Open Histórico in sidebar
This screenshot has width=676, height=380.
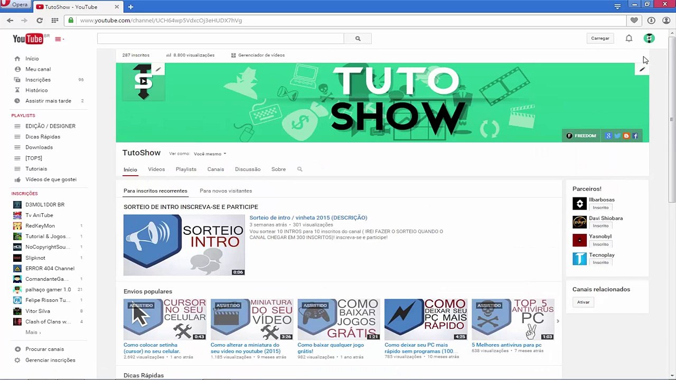tap(36, 90)
